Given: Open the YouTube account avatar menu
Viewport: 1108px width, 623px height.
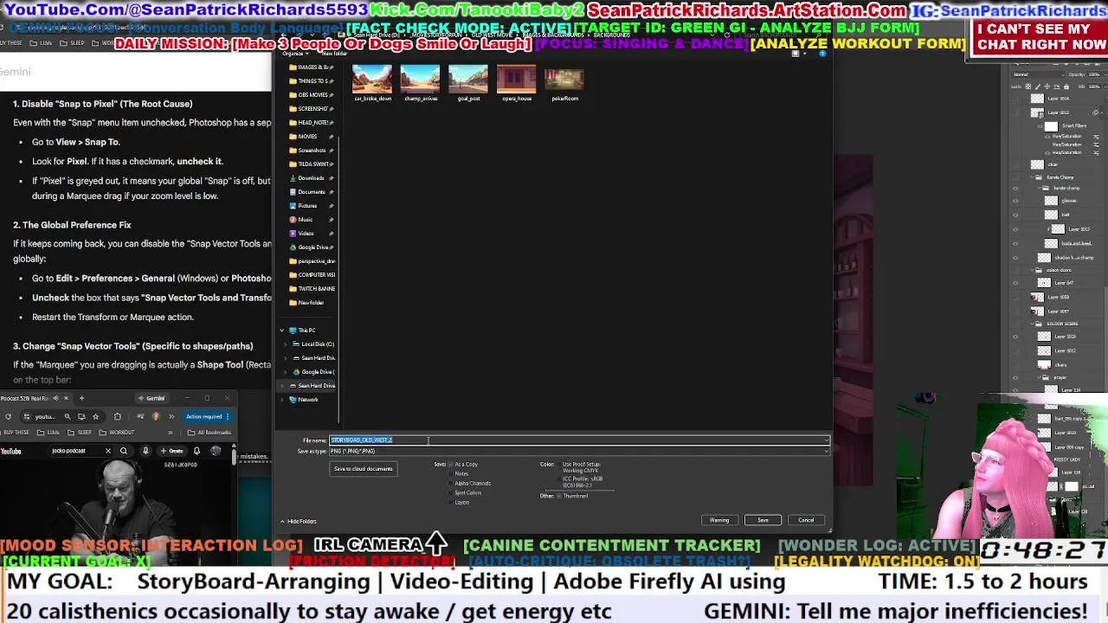Looking at the screenshot, I should pos(216,451).
